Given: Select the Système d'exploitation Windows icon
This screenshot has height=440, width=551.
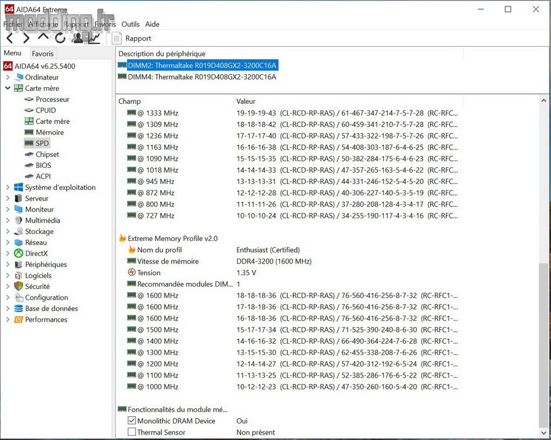Looking at the screenshot, I should coord(18,188).
